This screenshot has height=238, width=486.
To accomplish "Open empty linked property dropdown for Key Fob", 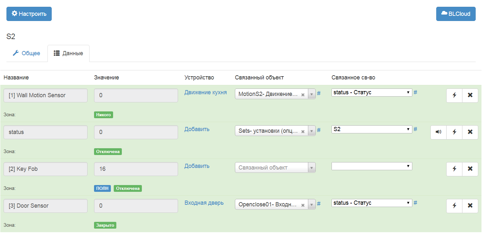I will [372, 166].
